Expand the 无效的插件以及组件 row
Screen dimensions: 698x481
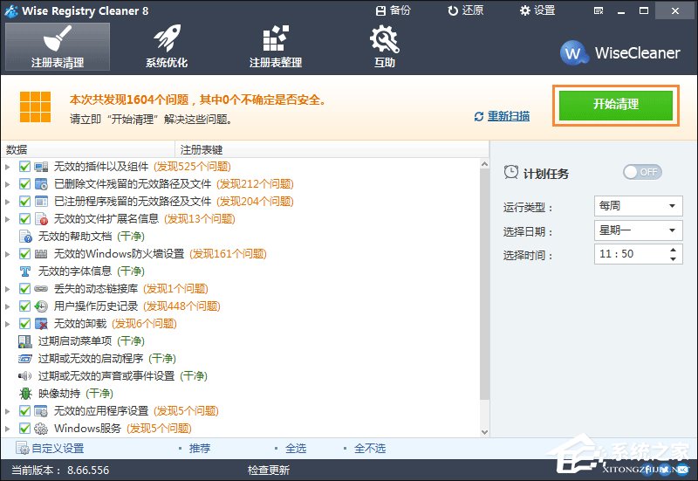pyautogui.click(x=8, y=167)
